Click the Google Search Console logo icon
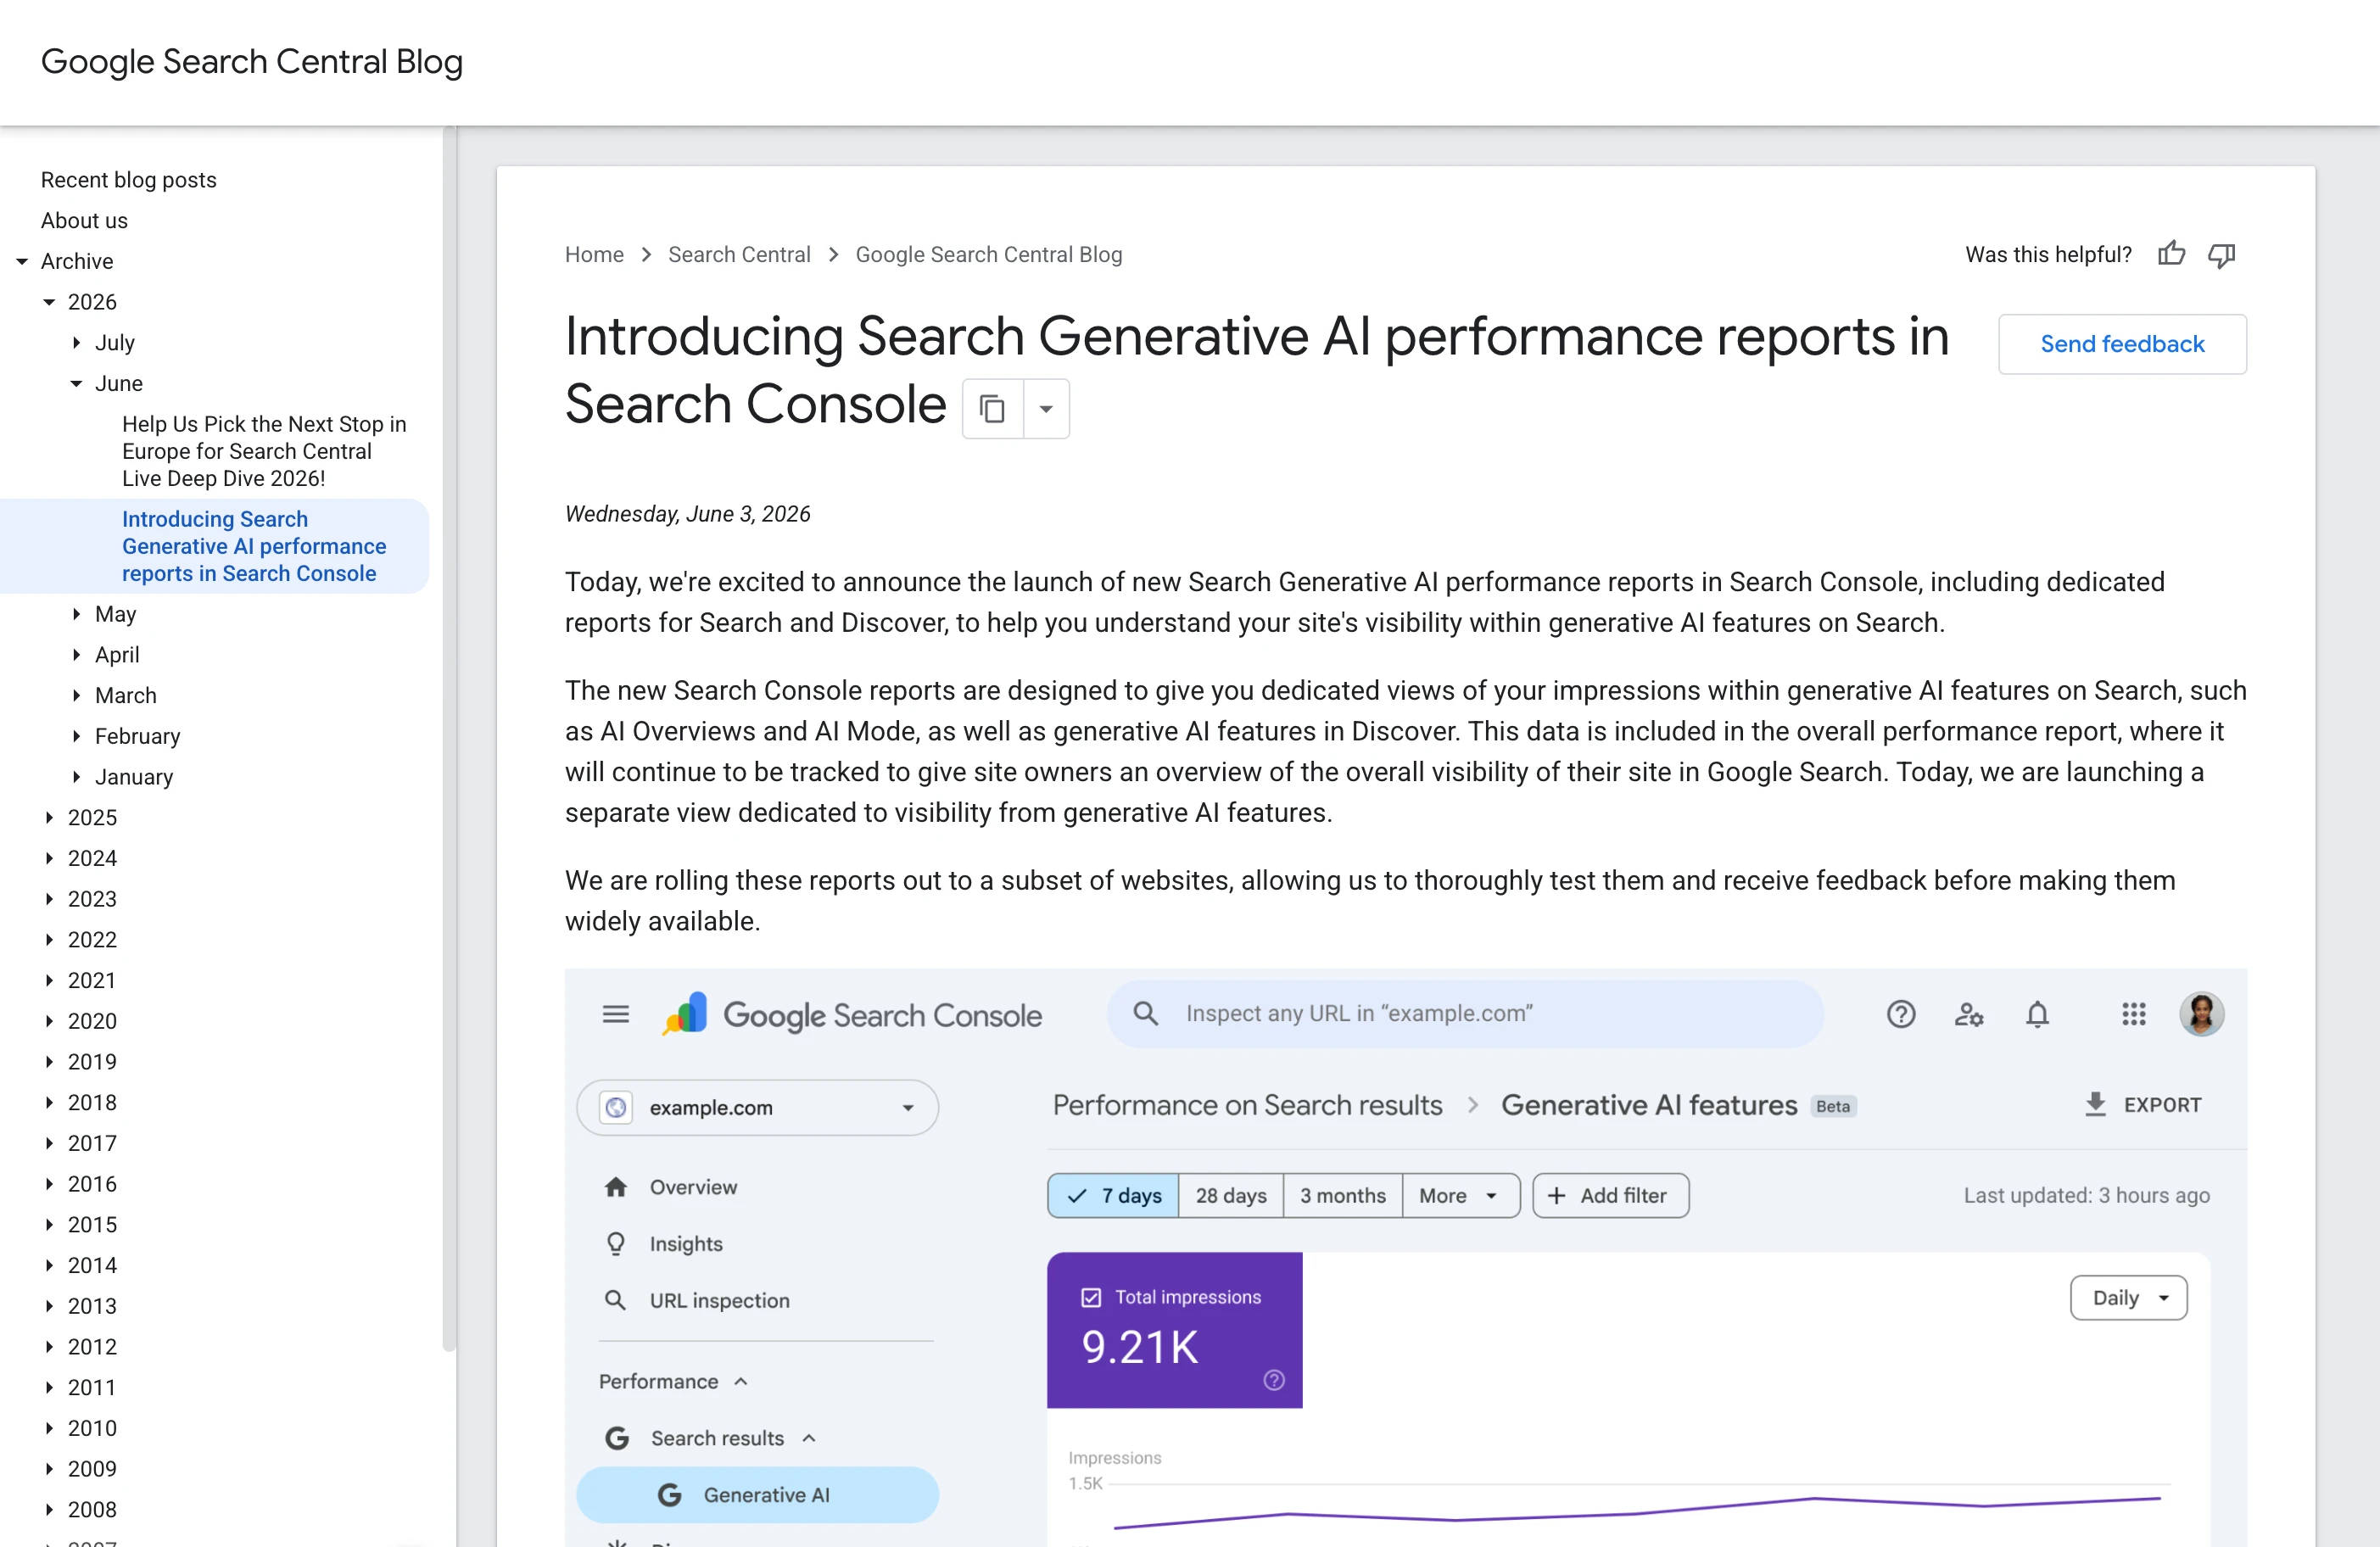Image resolution: width=2380 pixels, height=1547 pixels. (x=685, y=1014)
